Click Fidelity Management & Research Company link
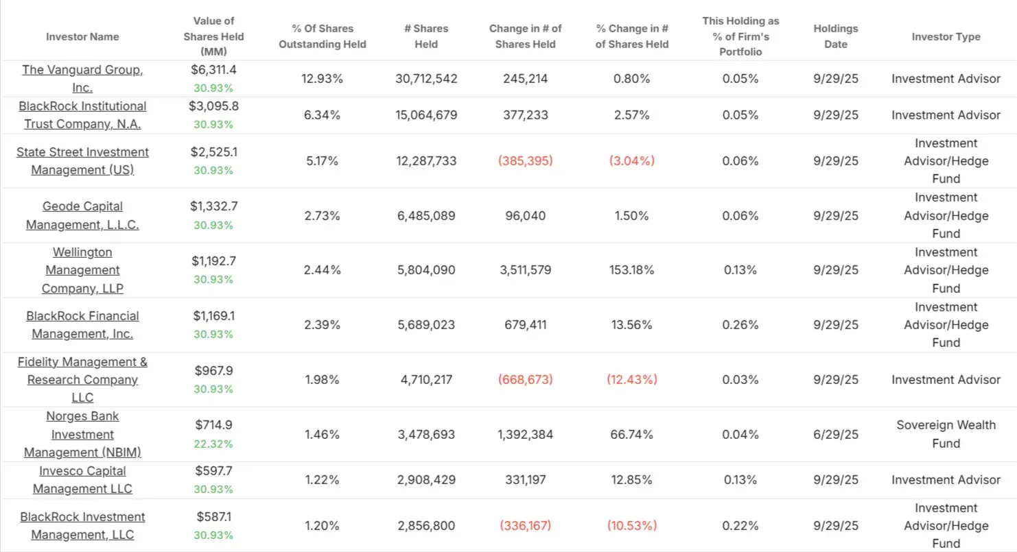 [82, 380]
